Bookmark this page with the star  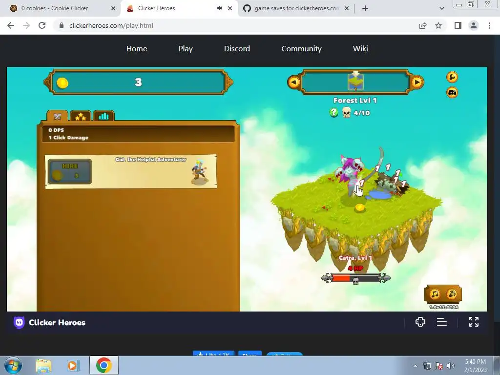pyautogui.click(x=438, y=25)
